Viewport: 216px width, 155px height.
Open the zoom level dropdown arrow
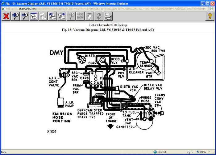(x=210, y=152)
